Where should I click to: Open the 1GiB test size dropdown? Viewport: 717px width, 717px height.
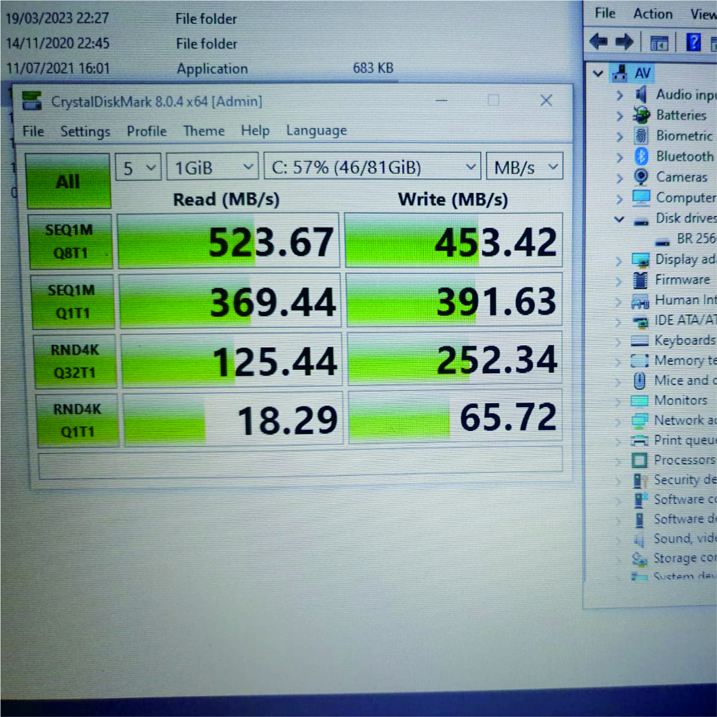212,167
